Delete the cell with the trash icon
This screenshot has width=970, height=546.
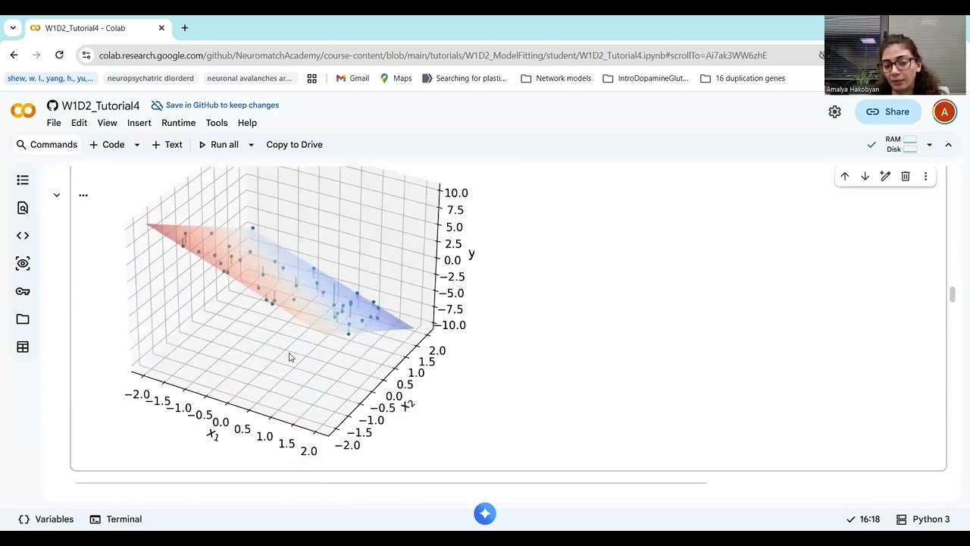pyautogui.click(x=906, y=176)
